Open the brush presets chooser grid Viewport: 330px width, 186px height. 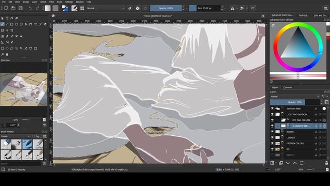[82, 8]
